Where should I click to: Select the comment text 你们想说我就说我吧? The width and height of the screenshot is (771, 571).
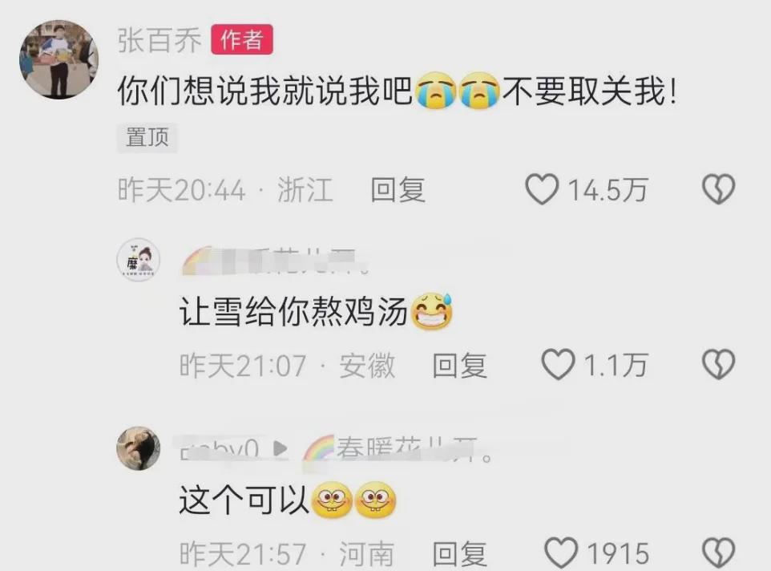coord(265,91)
